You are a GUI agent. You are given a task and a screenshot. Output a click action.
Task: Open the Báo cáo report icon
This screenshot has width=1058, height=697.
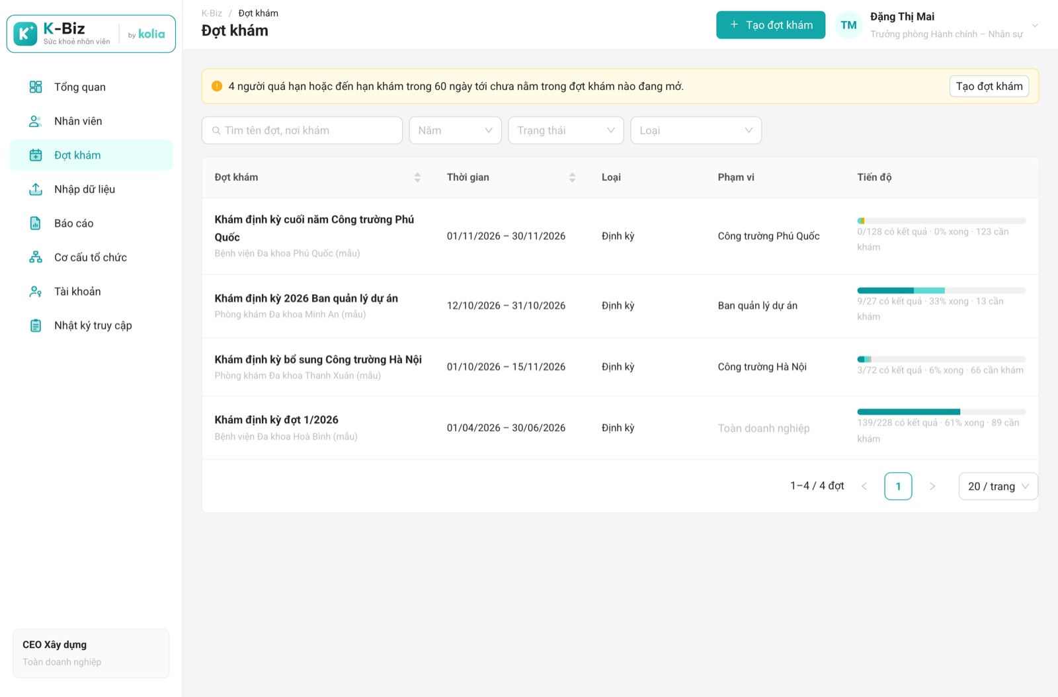(36, 224)
